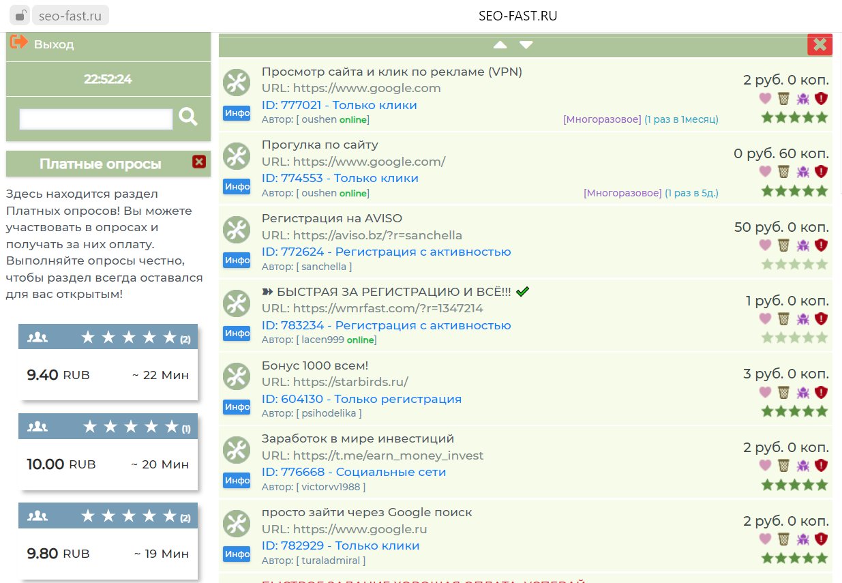Click wrench icon for task 777021
Screen dimensions: 842x583
[x=237, y=83]
